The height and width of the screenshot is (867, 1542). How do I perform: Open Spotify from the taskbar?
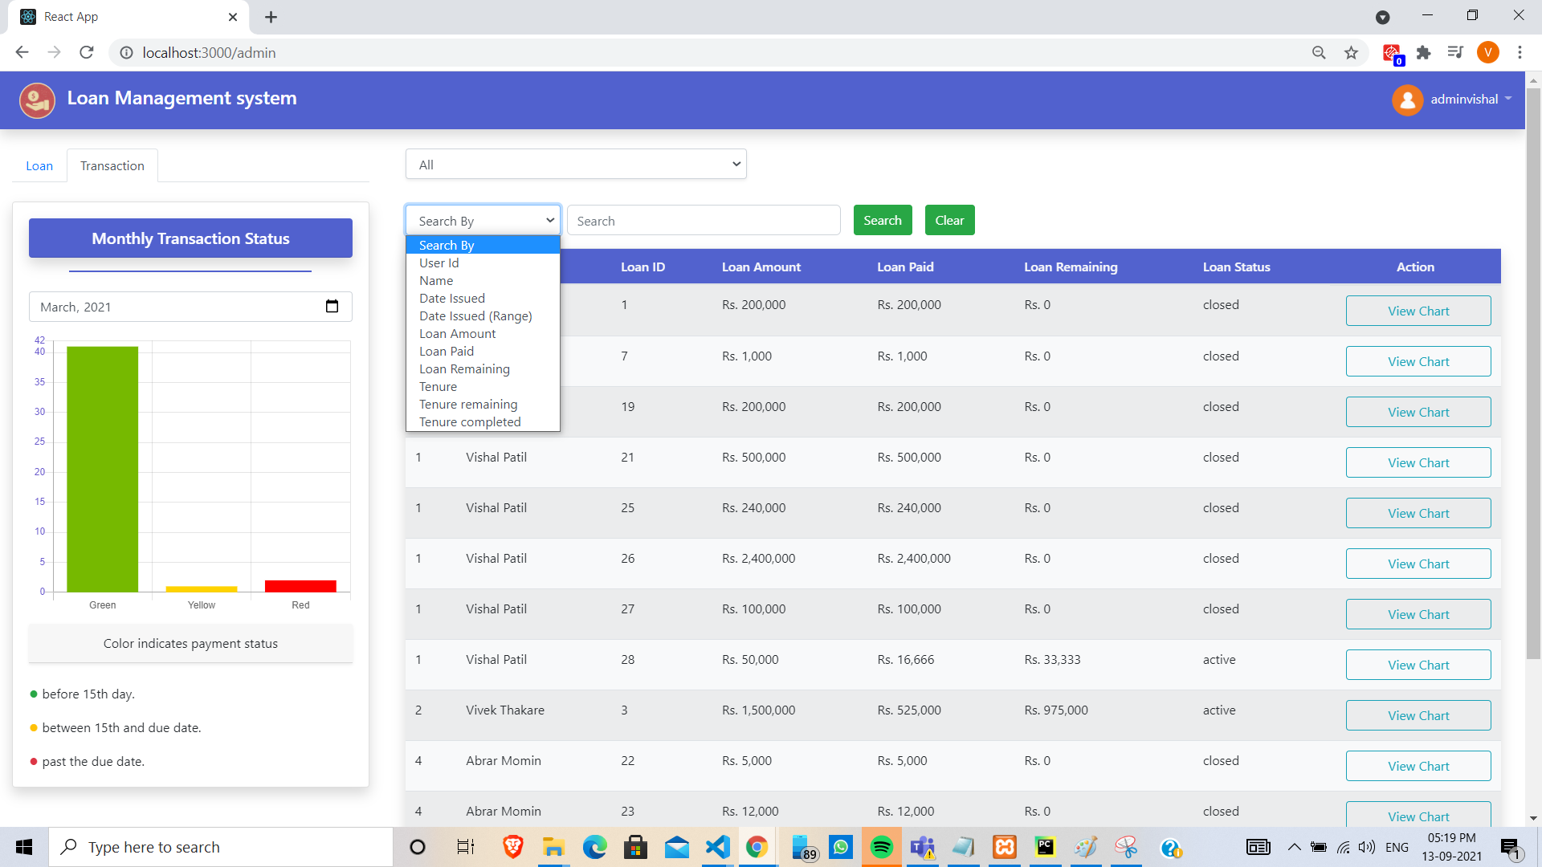(x=881, y=847)
